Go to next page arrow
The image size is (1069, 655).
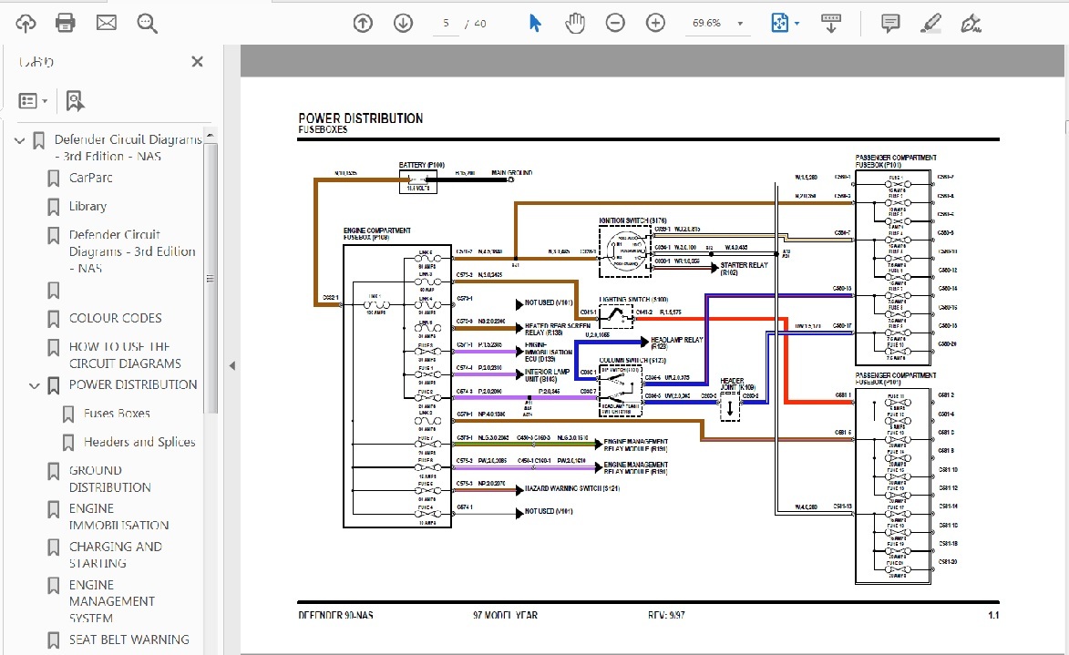coord(403,23)
